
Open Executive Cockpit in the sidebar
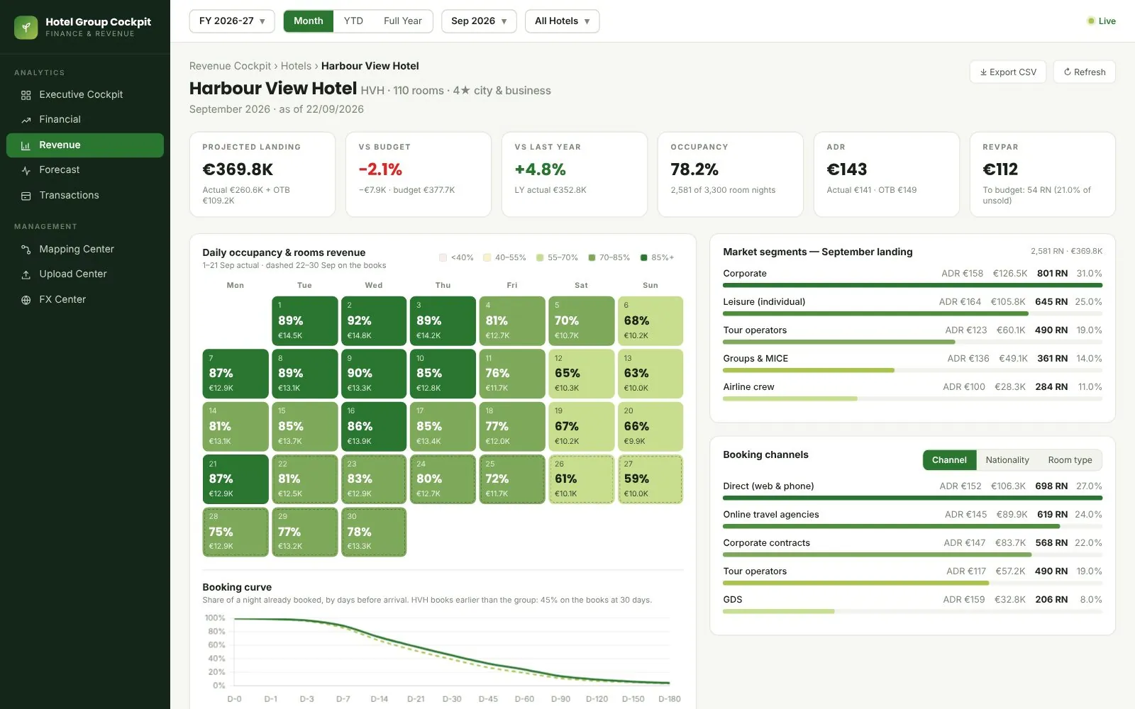click(x=85, y=95)
